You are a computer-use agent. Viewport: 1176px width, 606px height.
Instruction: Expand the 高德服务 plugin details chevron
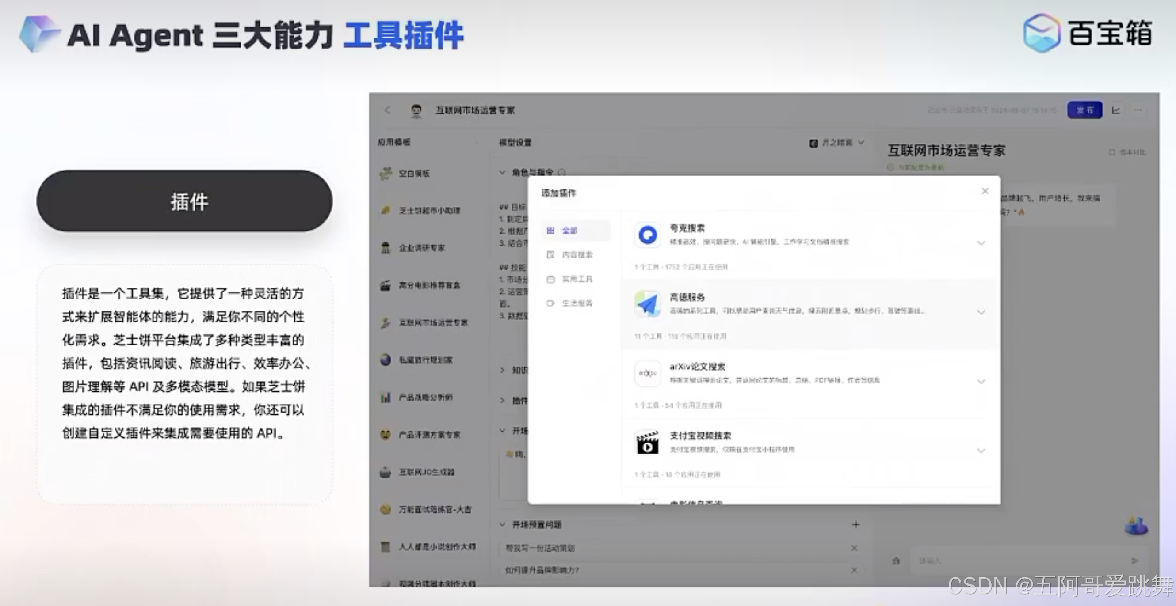[x=981, y=312]
